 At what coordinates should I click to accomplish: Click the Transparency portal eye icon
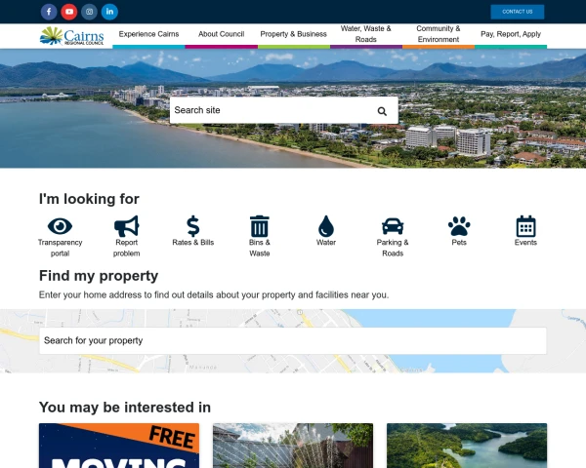tap(60, 226)
